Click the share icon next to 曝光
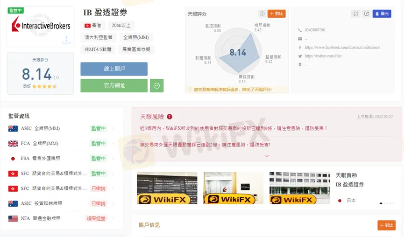 click(x=366, y=14)
